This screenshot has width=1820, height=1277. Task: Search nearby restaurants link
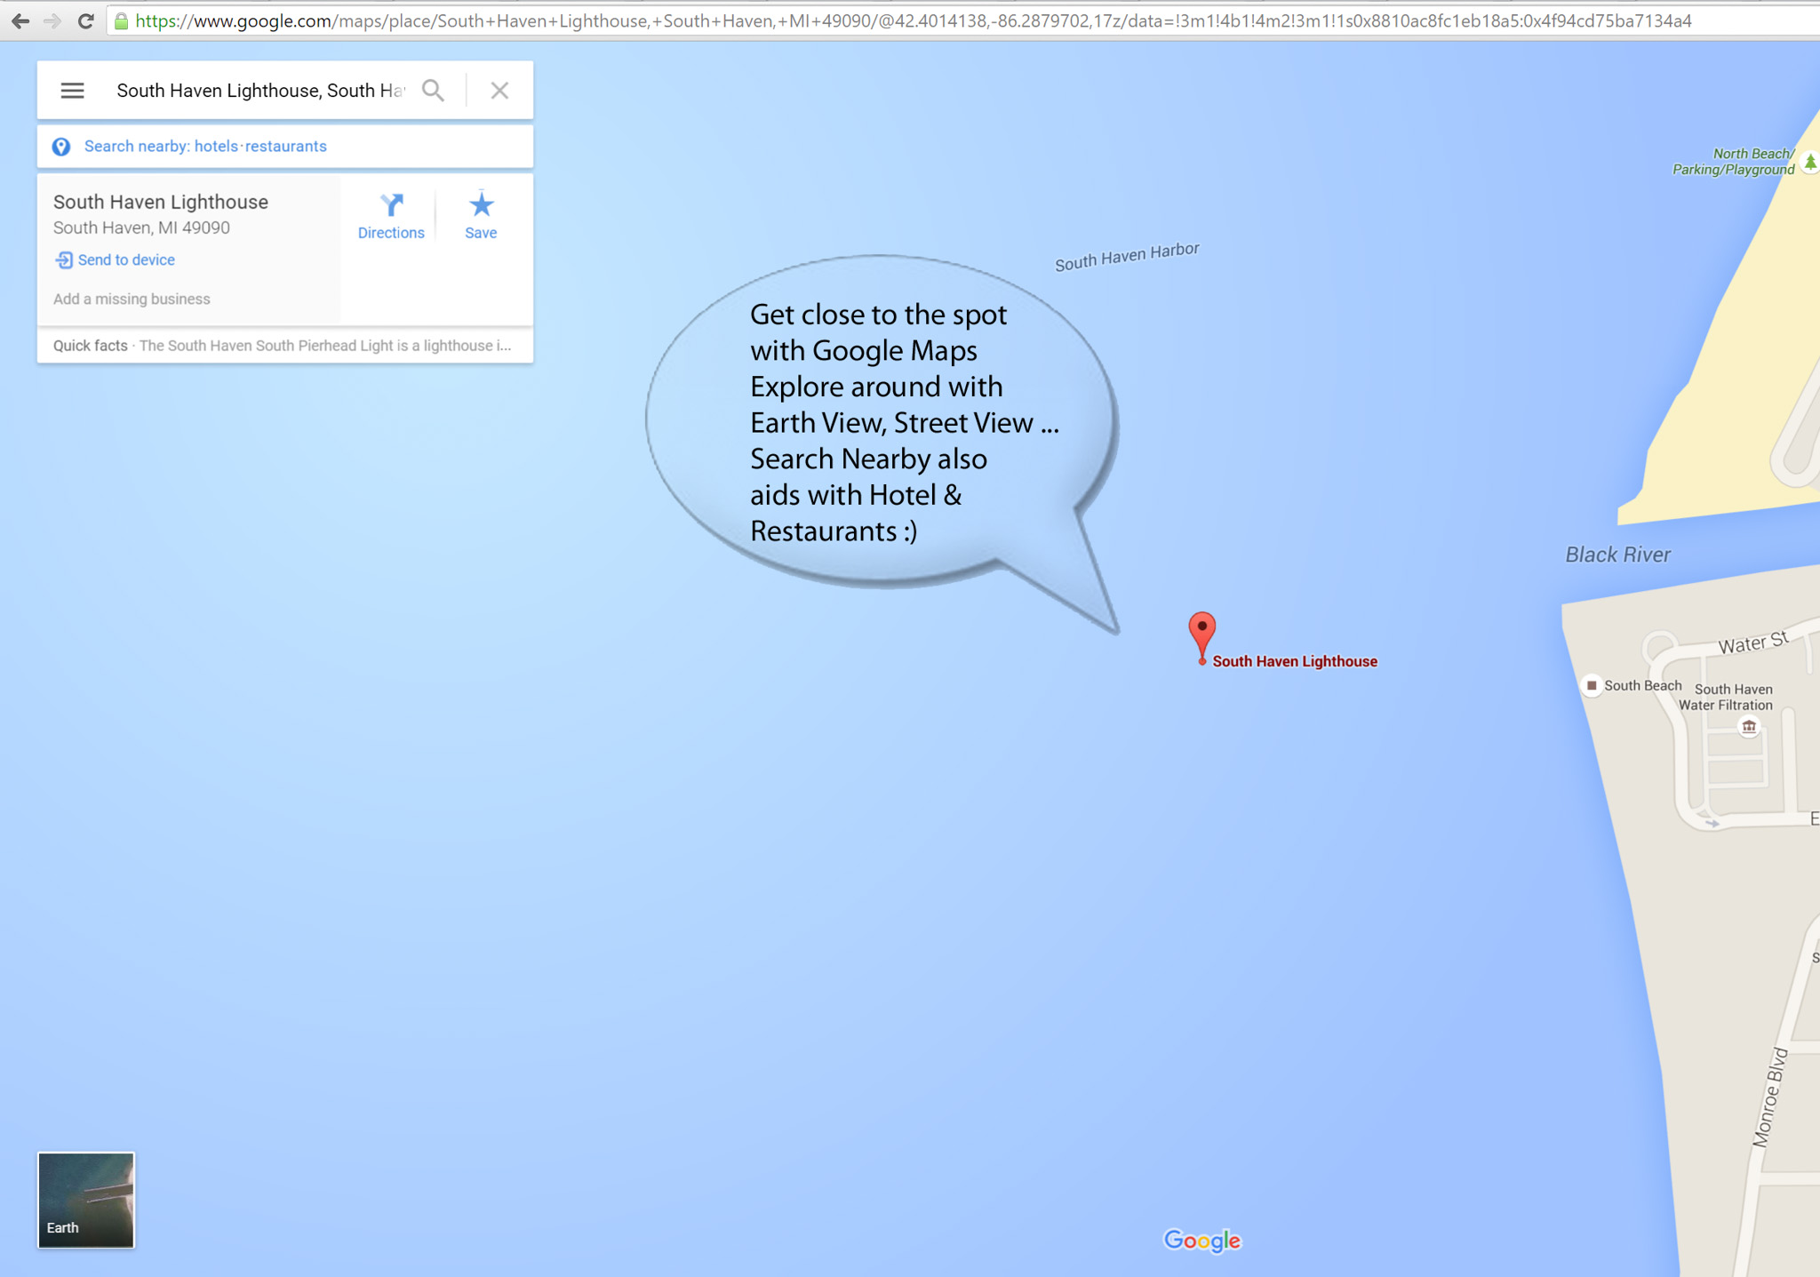(x=286, y=147)
